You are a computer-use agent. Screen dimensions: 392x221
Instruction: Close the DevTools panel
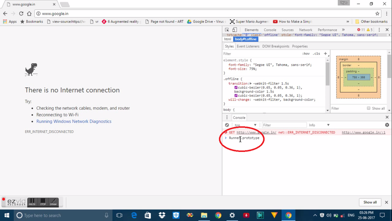[x=387, y=30]
